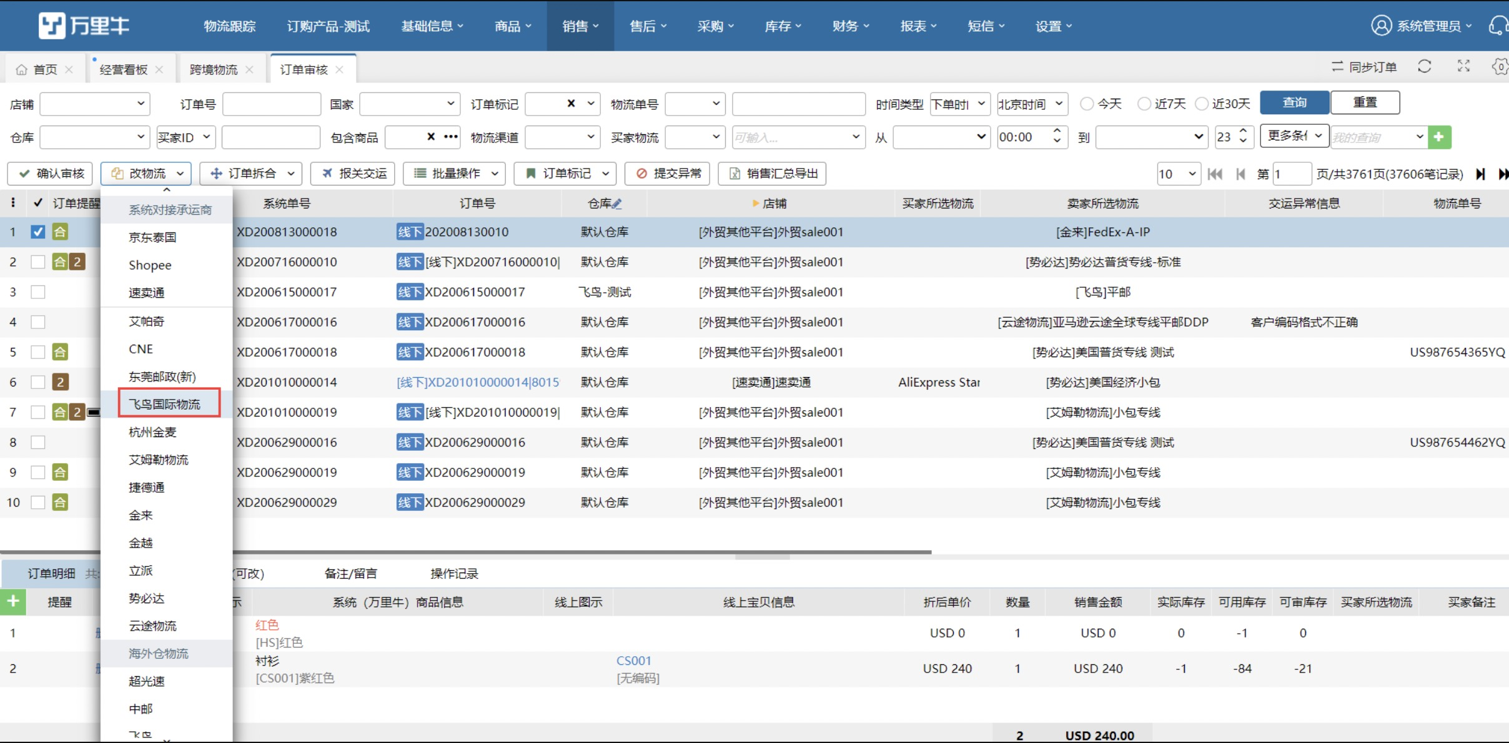Clear the 包含商品 filter X
The height and width of the screenshot is (743, 1509).
pyautogui.click(x=431, y=137)
